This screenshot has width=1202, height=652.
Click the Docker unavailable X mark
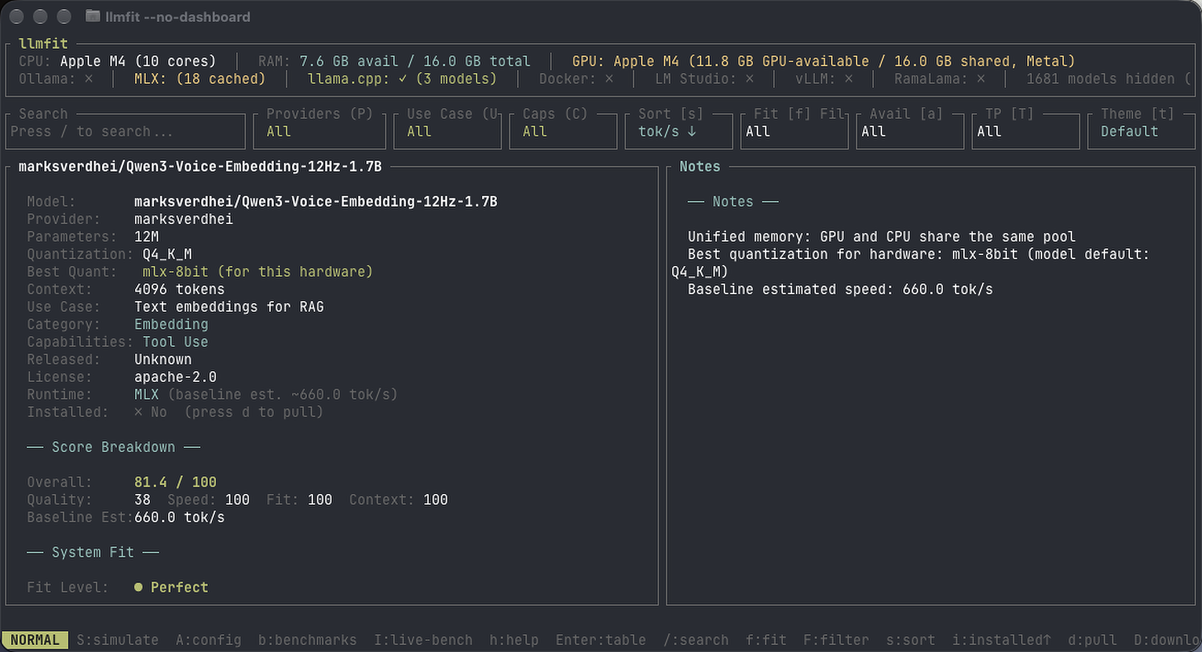609,79
